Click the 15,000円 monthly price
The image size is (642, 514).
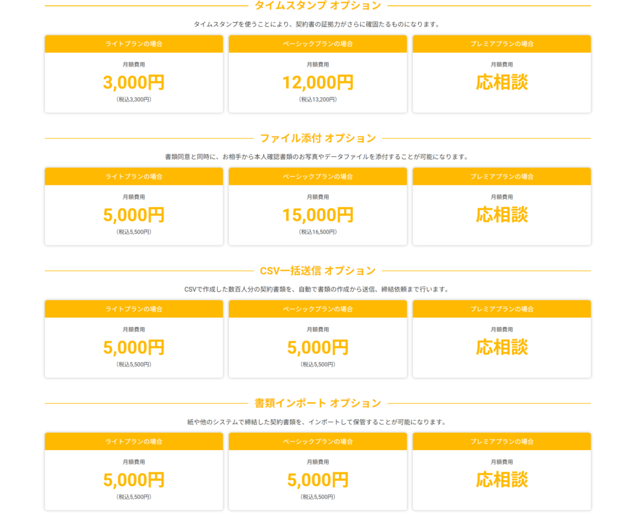[317, 215]
